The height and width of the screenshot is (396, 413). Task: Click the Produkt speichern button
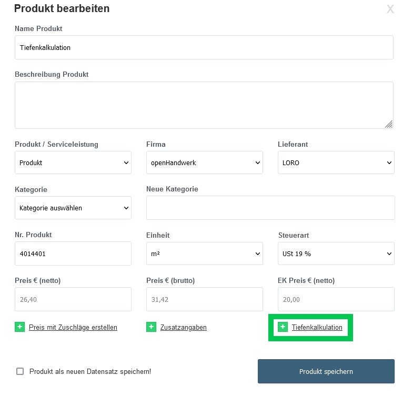[326, 371]
